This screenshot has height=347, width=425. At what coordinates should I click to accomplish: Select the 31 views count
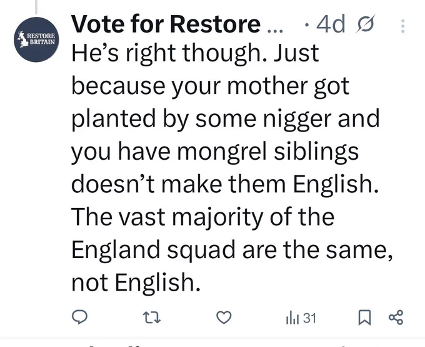click(x=309, y=318)
